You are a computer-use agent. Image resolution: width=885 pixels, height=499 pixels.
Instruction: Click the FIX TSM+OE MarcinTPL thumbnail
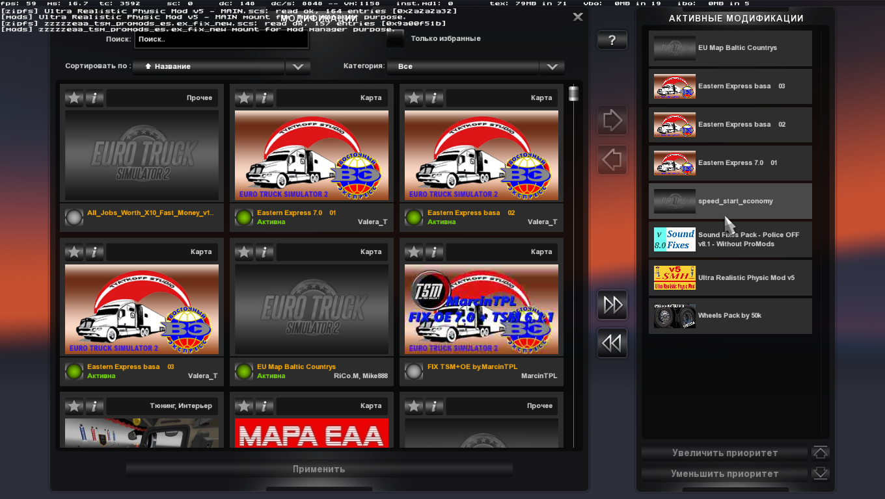(x=482, y=309)
